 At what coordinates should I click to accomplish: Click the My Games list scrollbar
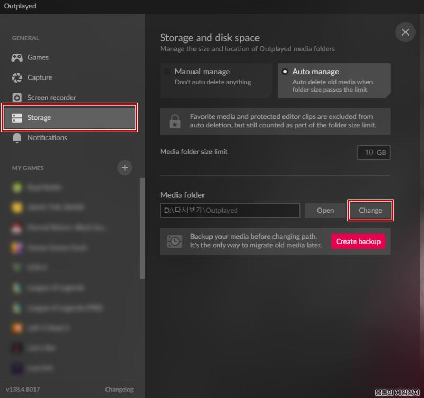click(142, 228)
